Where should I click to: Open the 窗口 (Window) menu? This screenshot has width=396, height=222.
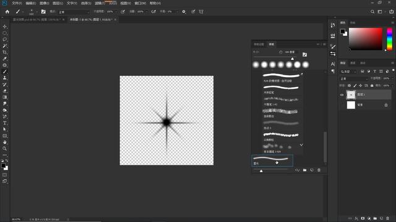140,3
